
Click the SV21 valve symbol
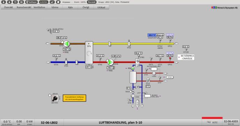tap(148, 80)
